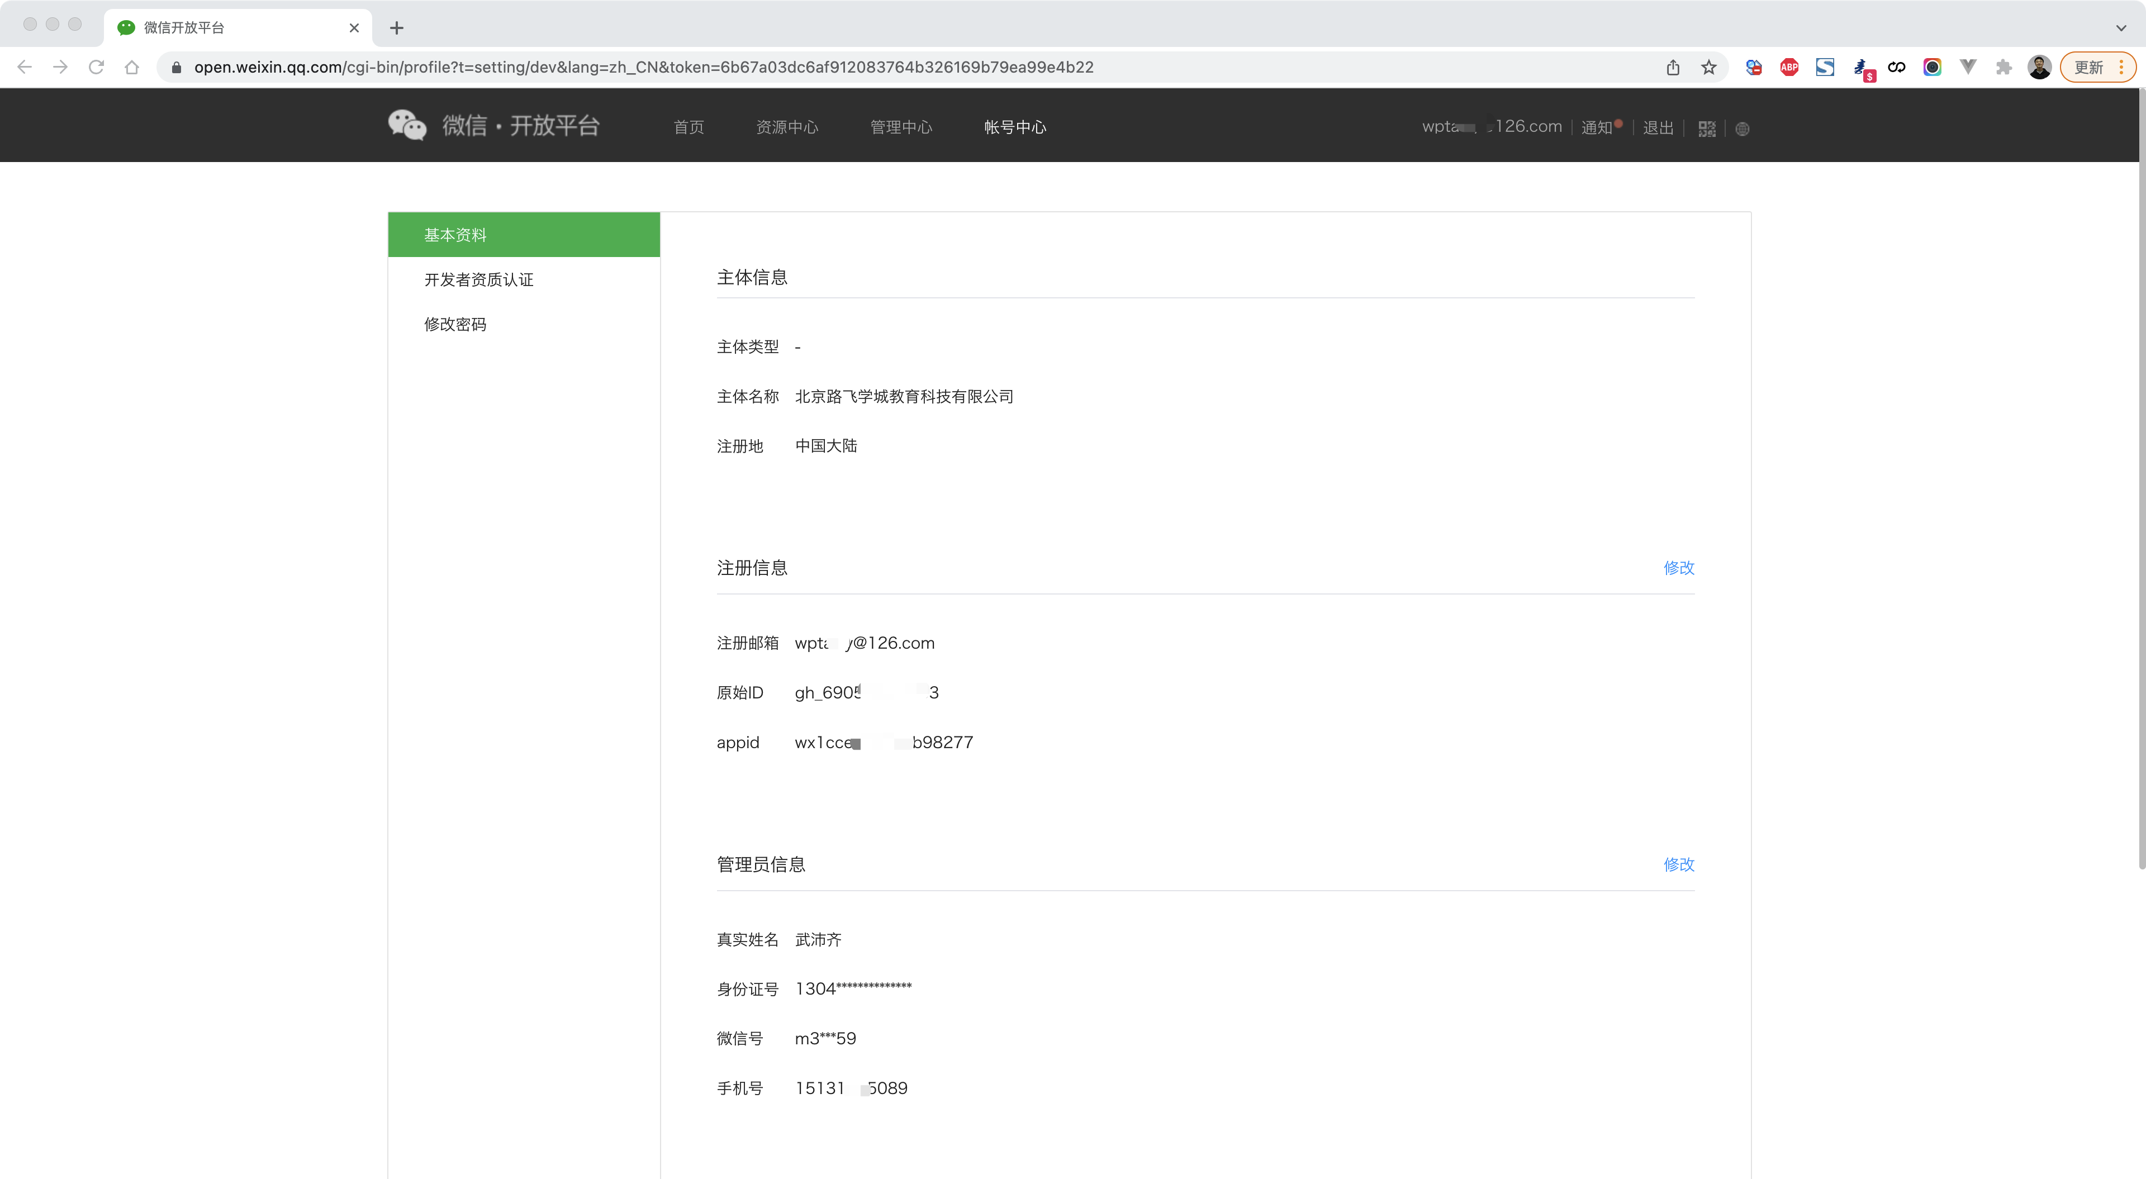This screenshot has height=1179, width=2146.
Task: Click the home button in browser toolbar
Action: (x=132, y=68)
